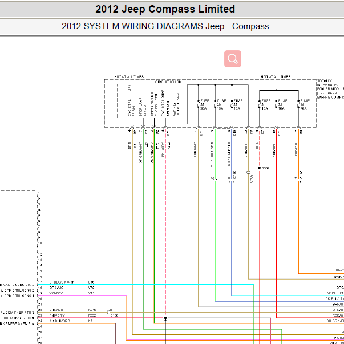
Task: Click circuit code 'V71'
Action: 91,293
